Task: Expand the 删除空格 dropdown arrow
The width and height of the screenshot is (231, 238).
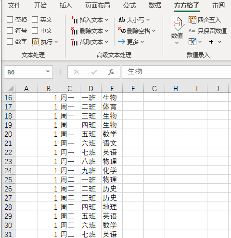Action: pyautogui.click(x=154, y=31)
